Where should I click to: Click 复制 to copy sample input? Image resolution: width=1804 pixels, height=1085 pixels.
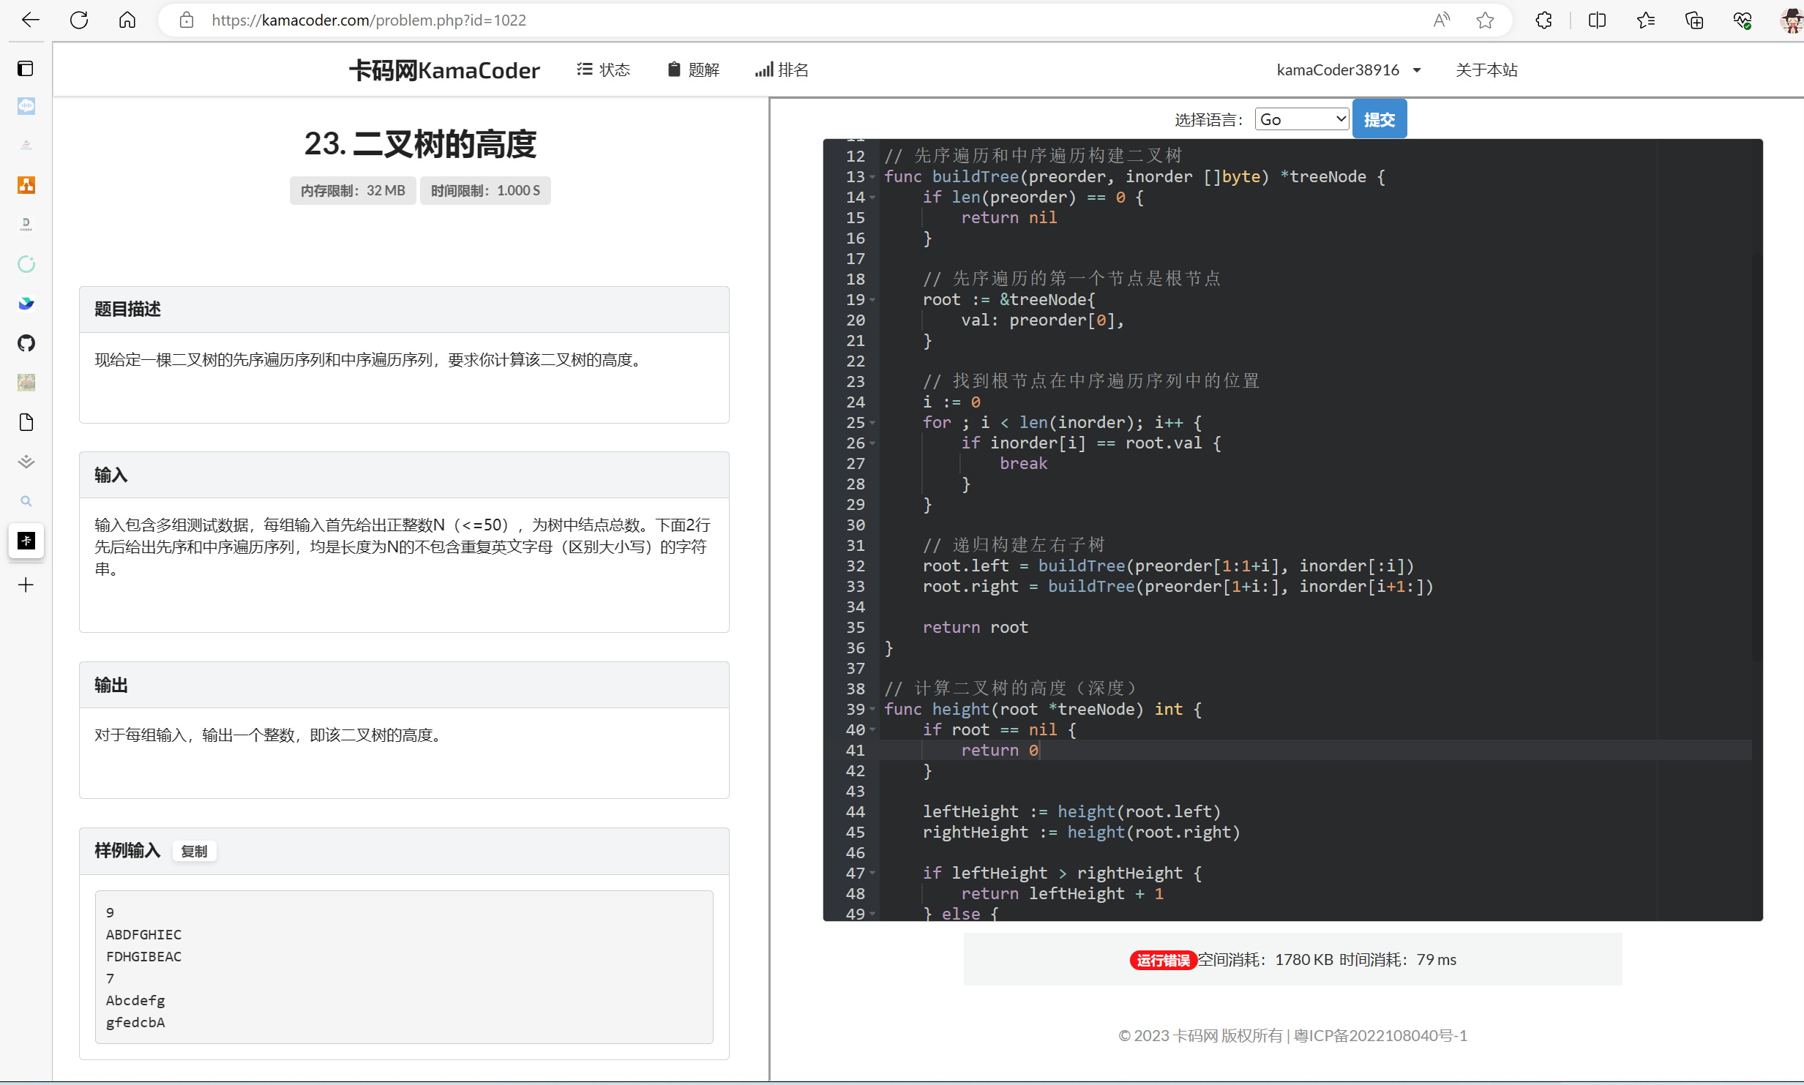pyautogui.click(x=193, y=851)
